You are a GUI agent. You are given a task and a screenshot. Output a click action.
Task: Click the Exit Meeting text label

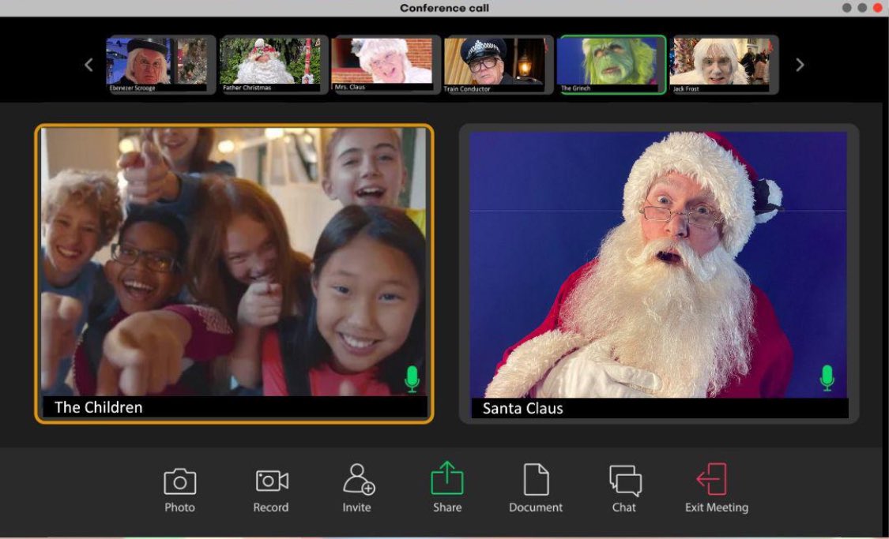[717, 507]
